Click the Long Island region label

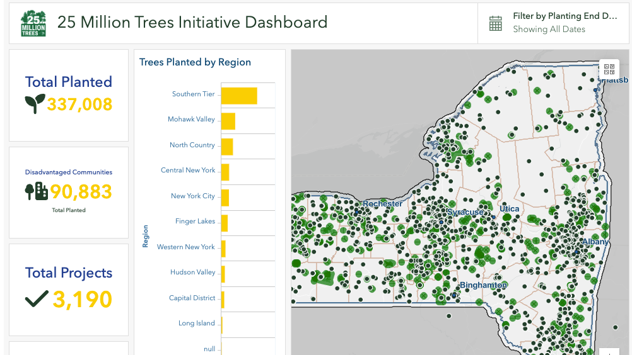point(196,324)
